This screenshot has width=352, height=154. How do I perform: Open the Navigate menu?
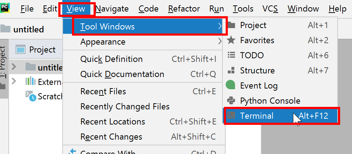[x=112, y=9]
